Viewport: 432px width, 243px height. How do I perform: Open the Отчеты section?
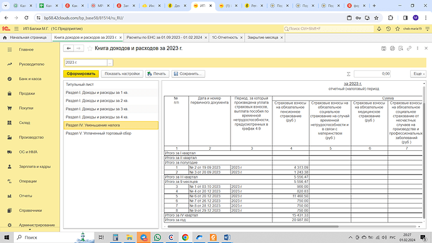click(25, 195)
